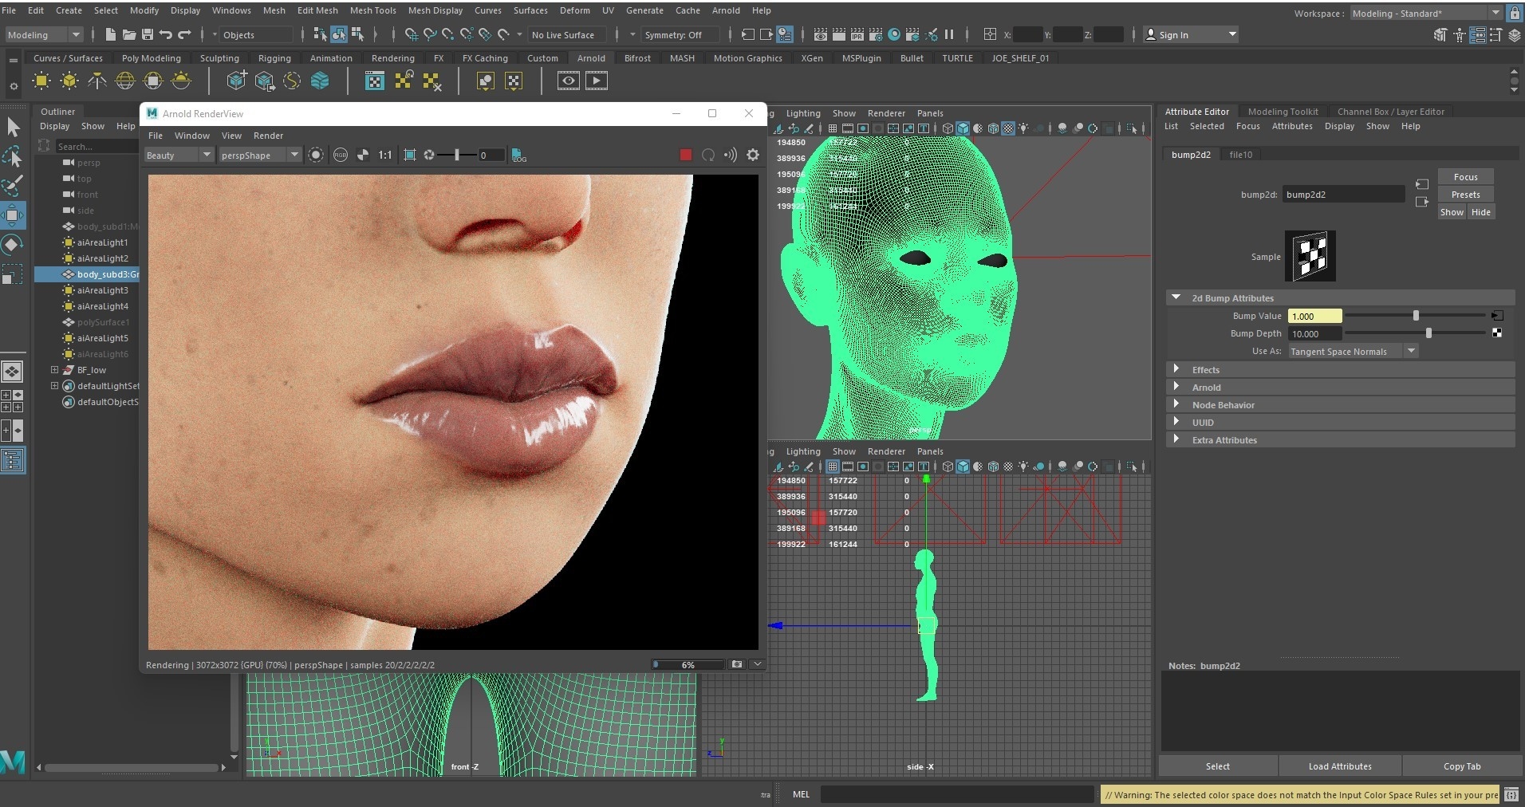
Task: Toggle wireframe shading in the persp viewport
Action: (948, 128)
